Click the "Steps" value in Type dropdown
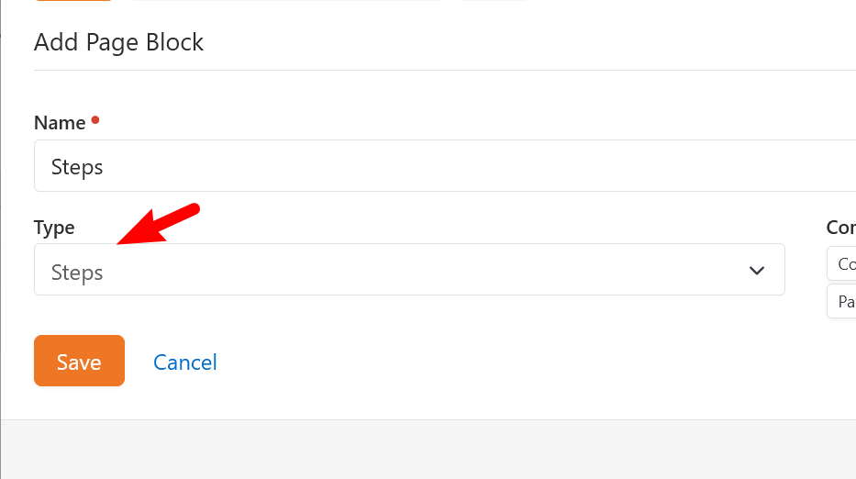This screenshot has height=479, width=856. coord(77,273)
